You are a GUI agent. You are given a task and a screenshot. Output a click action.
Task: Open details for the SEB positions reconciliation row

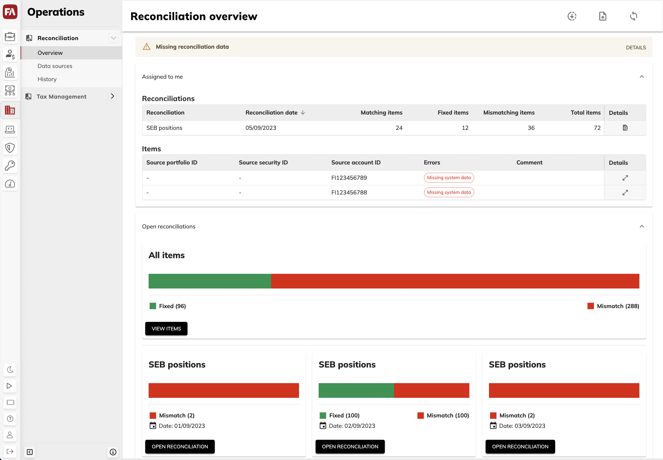(x=625, y=128)
